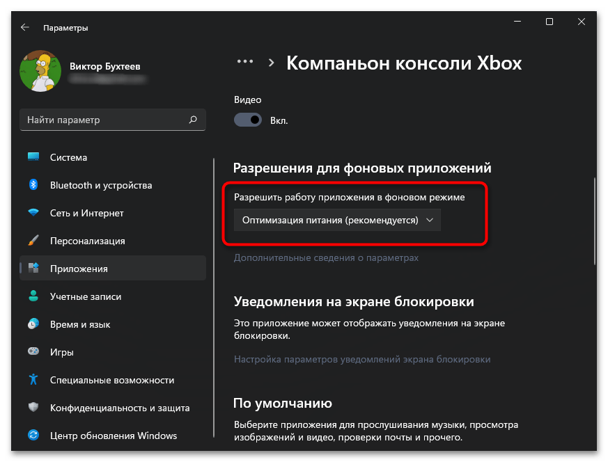Click the System monitor icon in sidebar
The width and height of the screenshot is (608, 462).
[33, 157]
